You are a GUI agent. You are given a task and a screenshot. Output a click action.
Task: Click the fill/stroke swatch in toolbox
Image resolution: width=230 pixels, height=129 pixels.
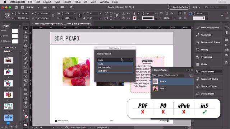tap(26, 116)
